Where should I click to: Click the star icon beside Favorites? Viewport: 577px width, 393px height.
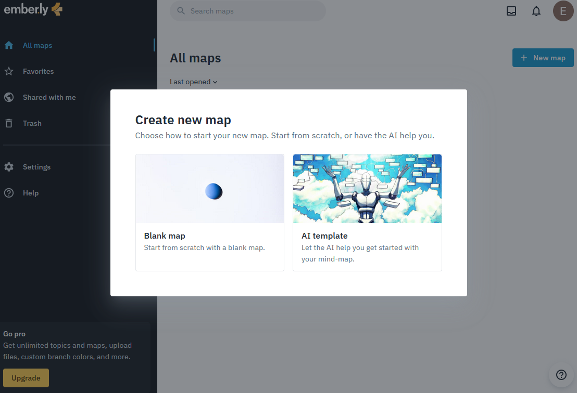click(x=9, y=71)
